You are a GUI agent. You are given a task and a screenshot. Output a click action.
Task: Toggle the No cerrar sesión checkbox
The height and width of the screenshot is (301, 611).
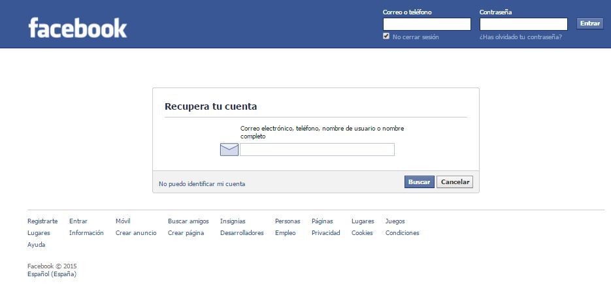tap(386, 36)
